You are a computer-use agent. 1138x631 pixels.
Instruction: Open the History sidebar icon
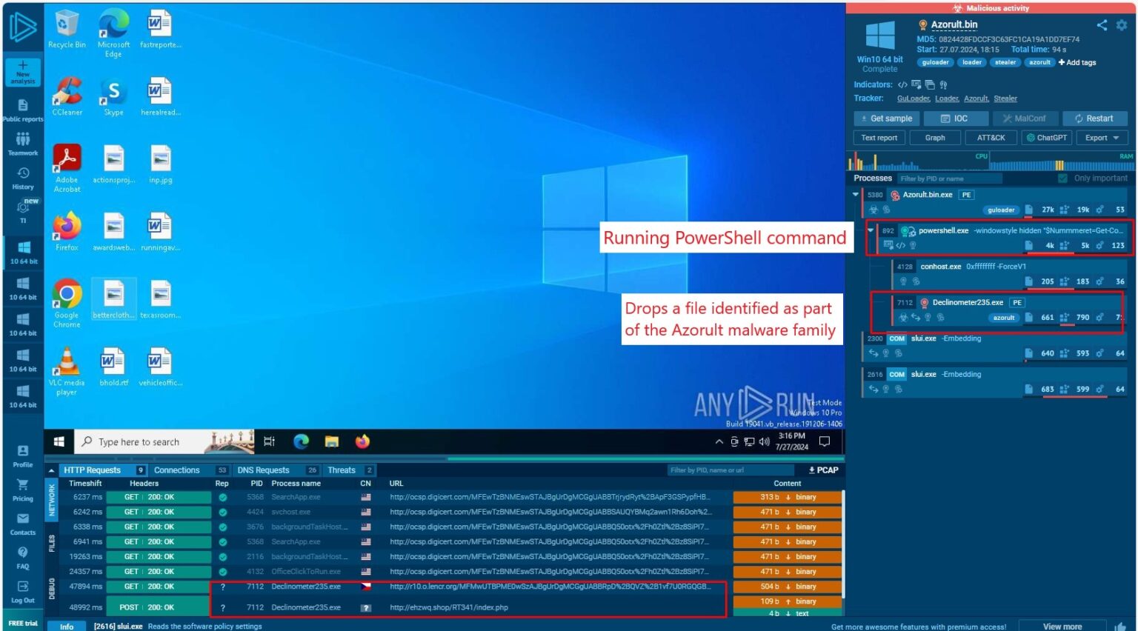pyautogui.click(x=23, y=173)
